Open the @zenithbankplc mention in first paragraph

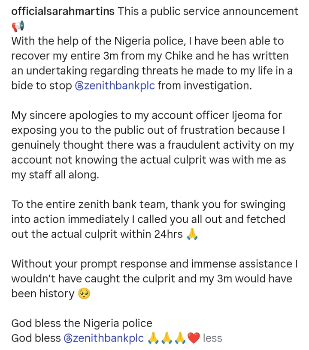[109, 85]
